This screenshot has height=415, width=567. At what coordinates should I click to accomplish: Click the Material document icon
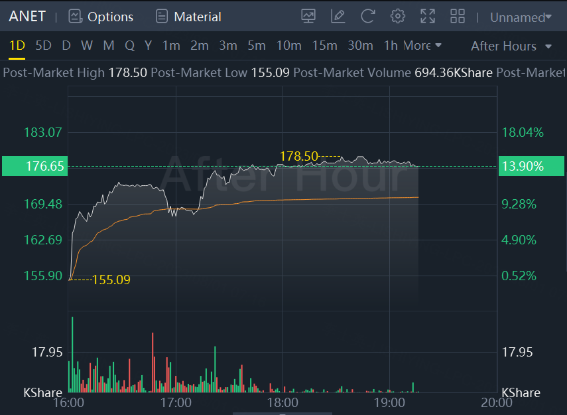[x=161, y=16]
